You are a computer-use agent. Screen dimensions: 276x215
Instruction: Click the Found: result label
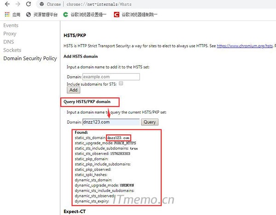pos(81,132)
